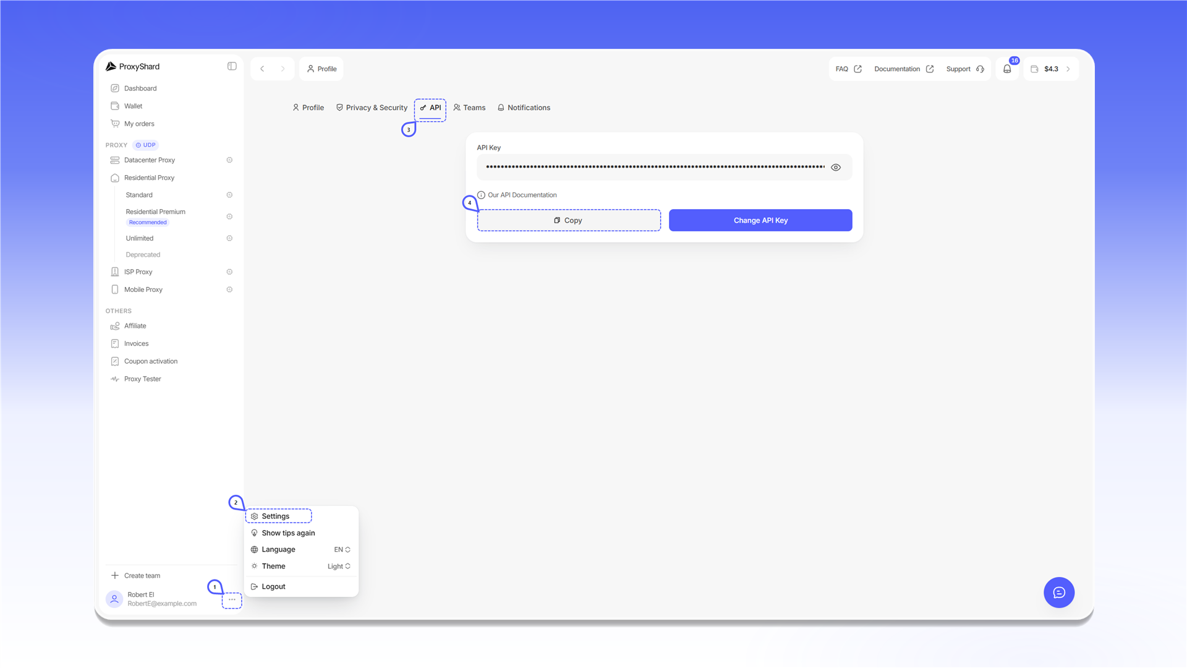1187x668 pixels.
Task: Open the Notifications tab
Action: 524,108
